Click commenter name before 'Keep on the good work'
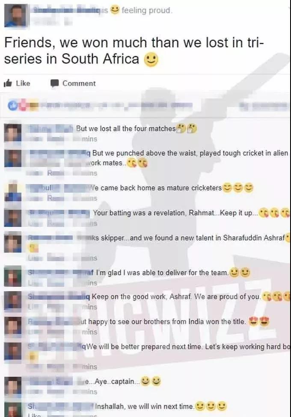 point(59,297)
